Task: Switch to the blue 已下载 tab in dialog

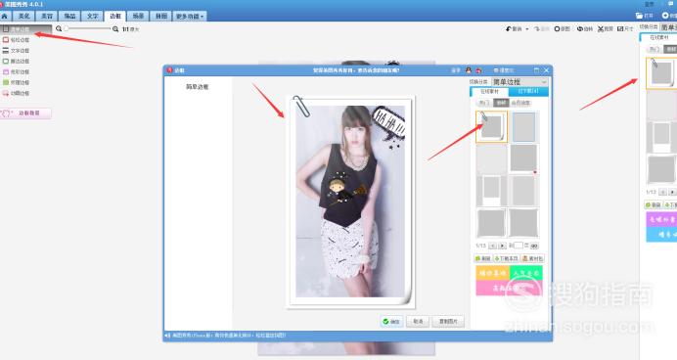Action: coord(528,92)
